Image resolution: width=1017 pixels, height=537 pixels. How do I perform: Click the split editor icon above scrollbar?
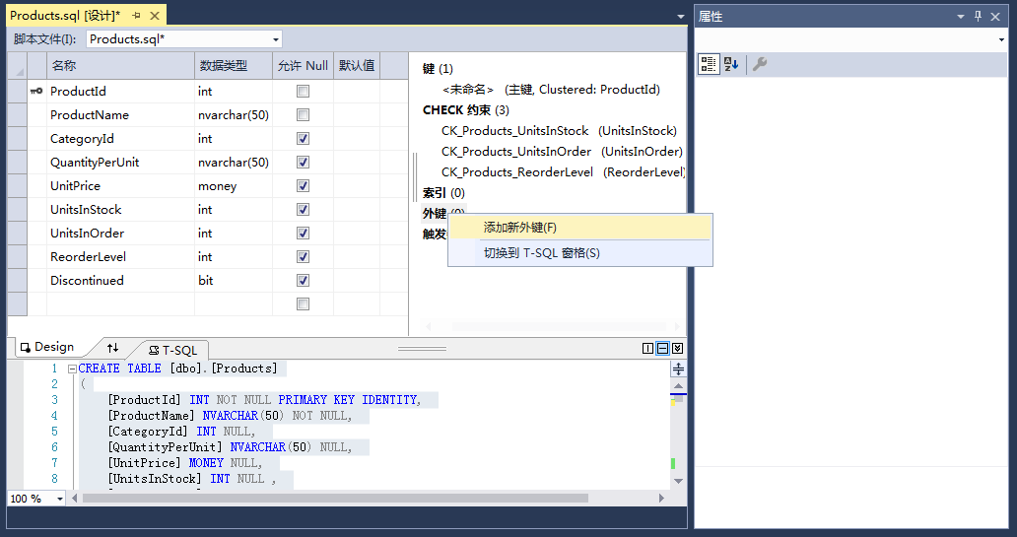(x=678, y=369)
